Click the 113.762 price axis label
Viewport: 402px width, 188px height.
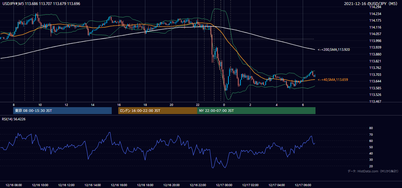[375, 68]
